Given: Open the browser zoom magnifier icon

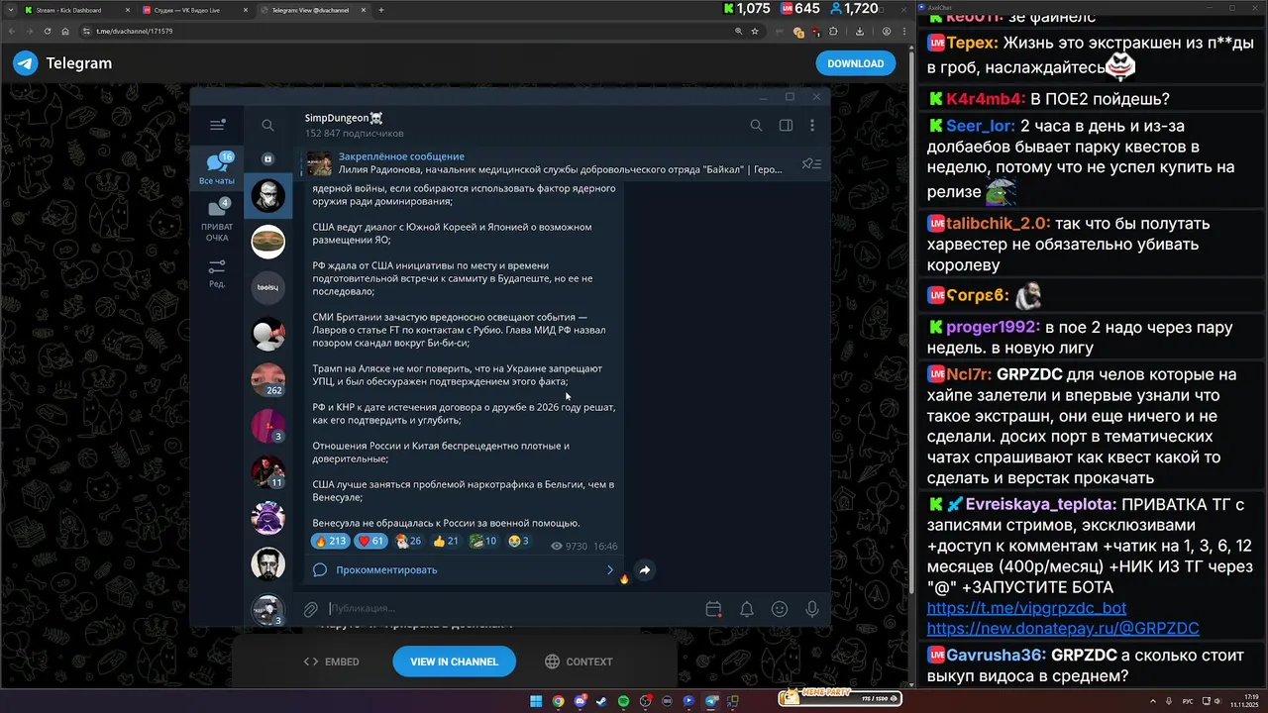Looking at the screenshot, I should tap(739, 31).
